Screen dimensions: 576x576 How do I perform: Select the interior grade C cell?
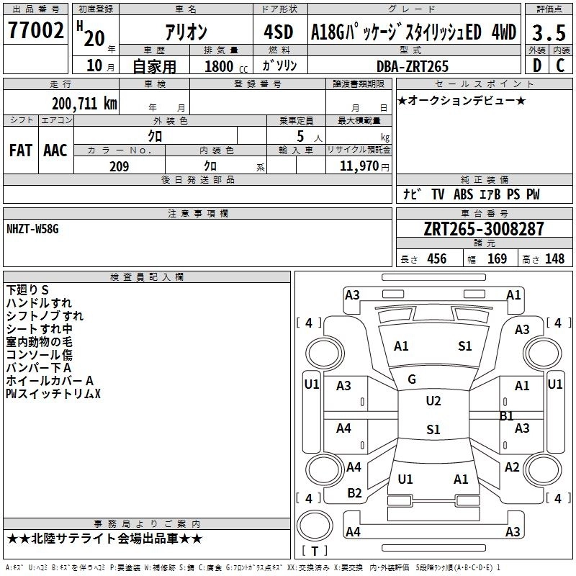[561, 65]
